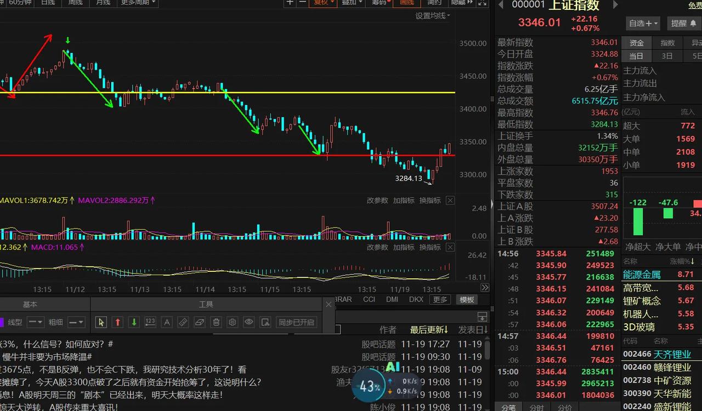
Task: Open the 叠加 overlay dropdown
Action: pyautogui.click(x=352, y=3)
